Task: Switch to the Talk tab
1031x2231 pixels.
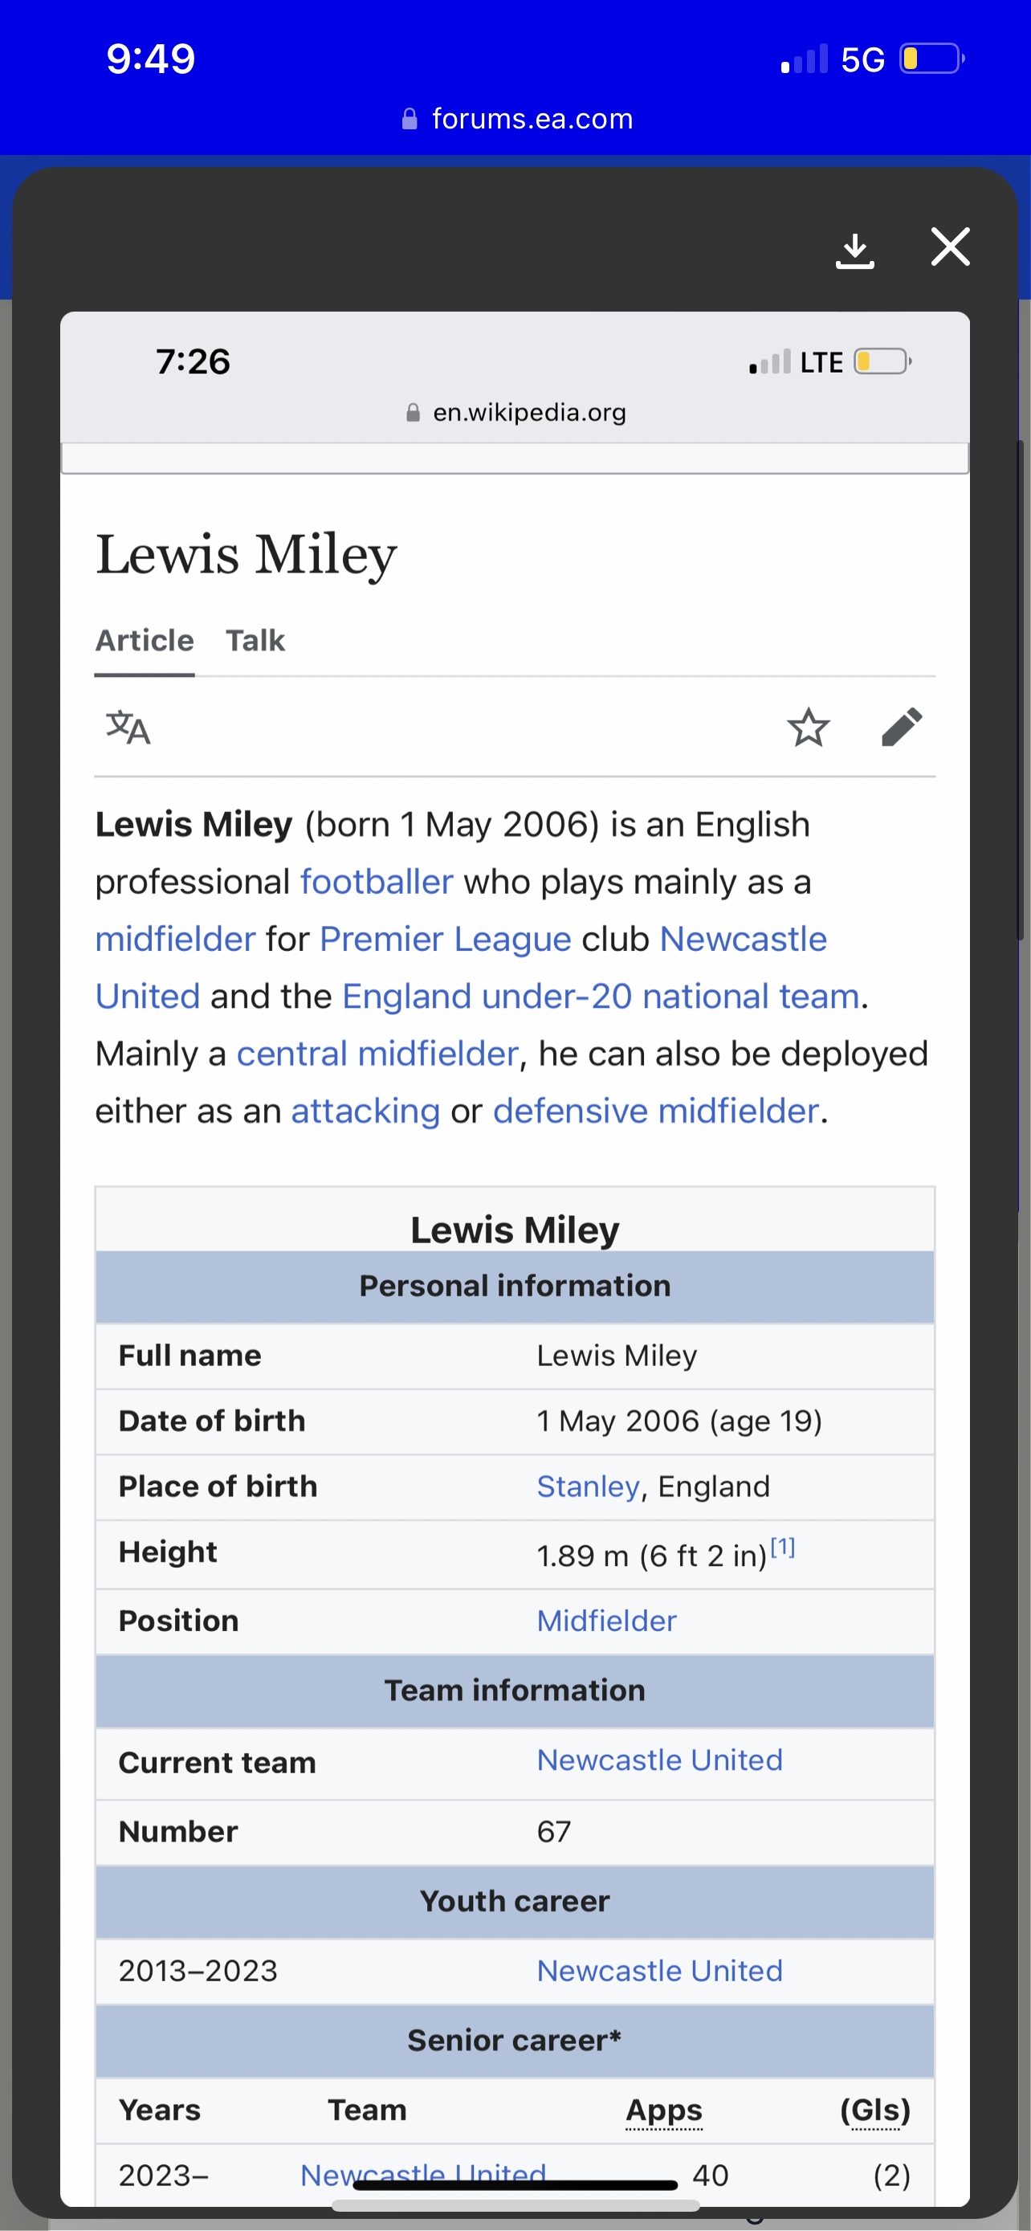Action: click(255, 641)
